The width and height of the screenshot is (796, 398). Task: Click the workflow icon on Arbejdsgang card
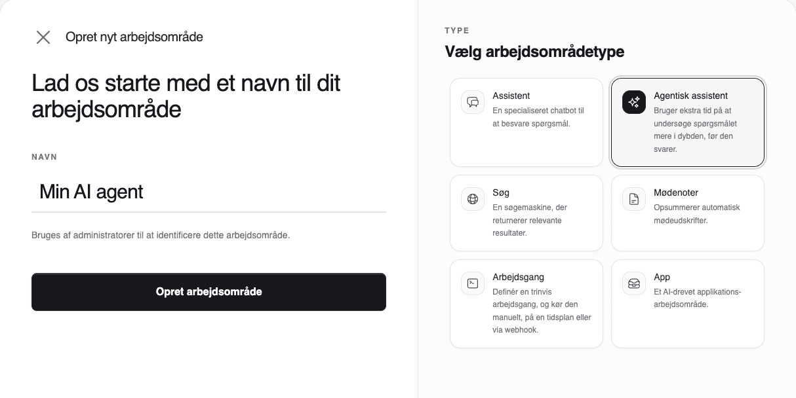473,283
